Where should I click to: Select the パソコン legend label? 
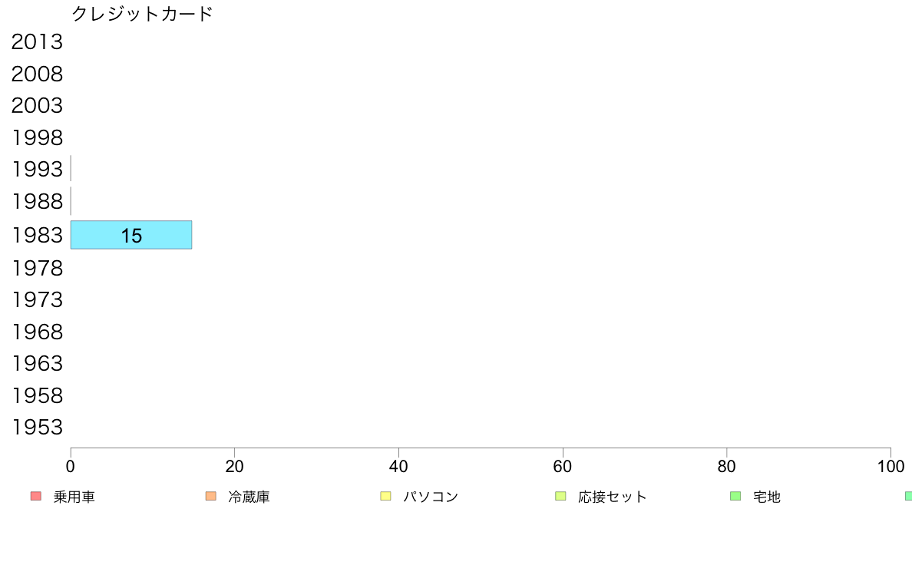click(x=431, y=497)
